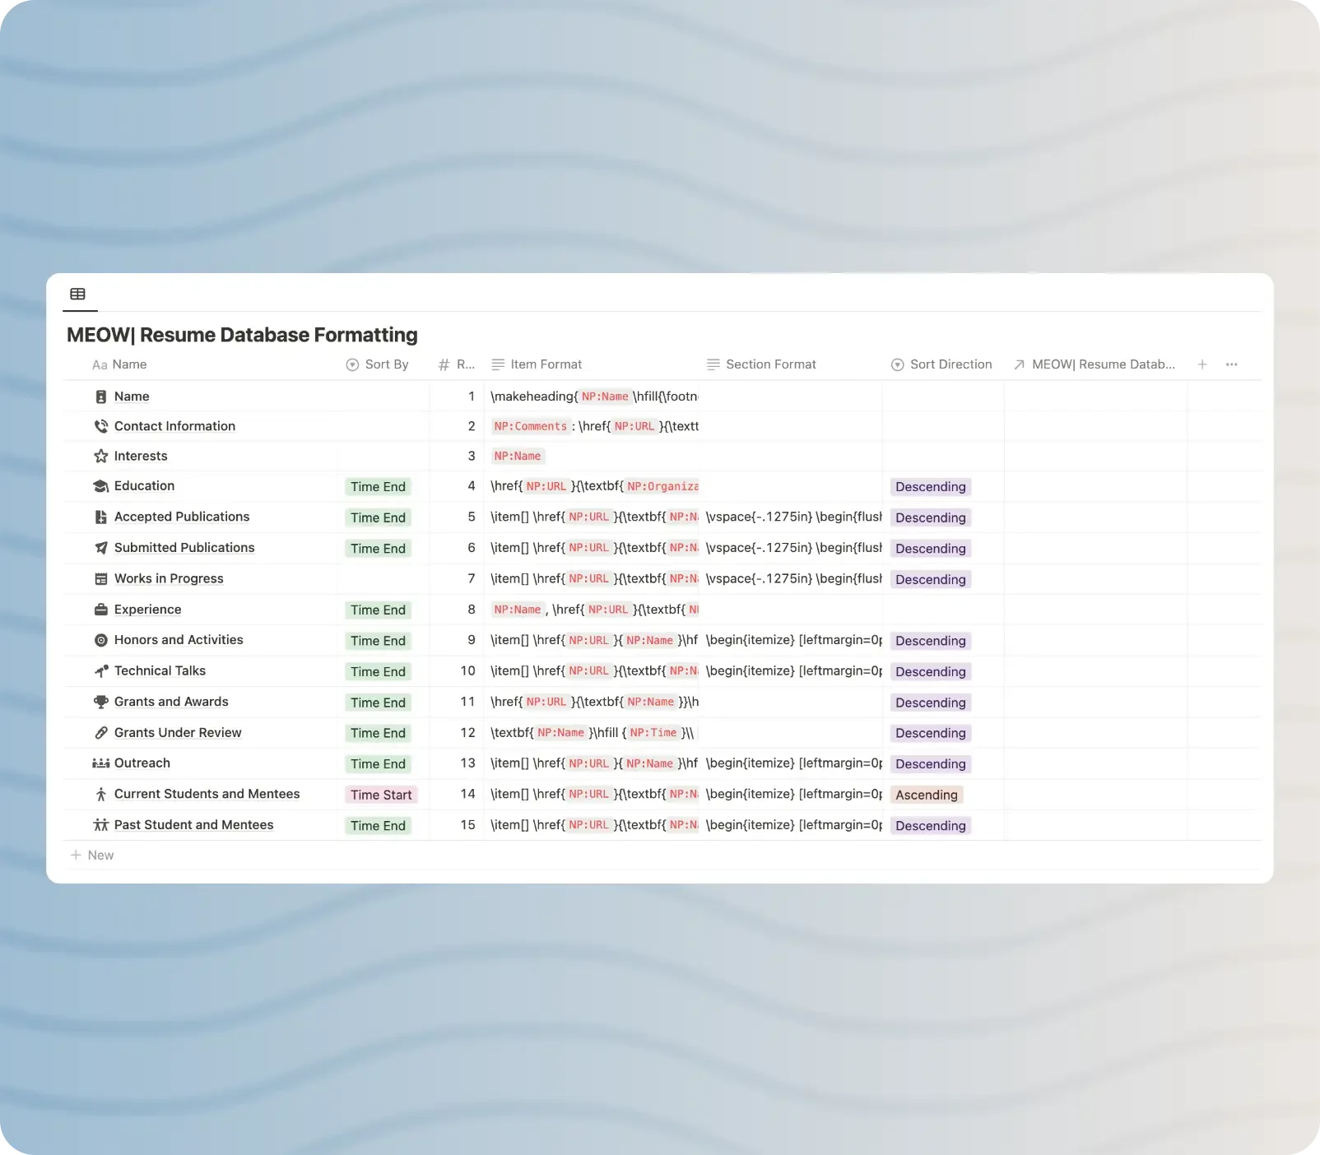The height and width of the screenshot is (1155, 1320).
Task: Click the paperclip icon beside Grants Under Review
Action: [100, 732]
